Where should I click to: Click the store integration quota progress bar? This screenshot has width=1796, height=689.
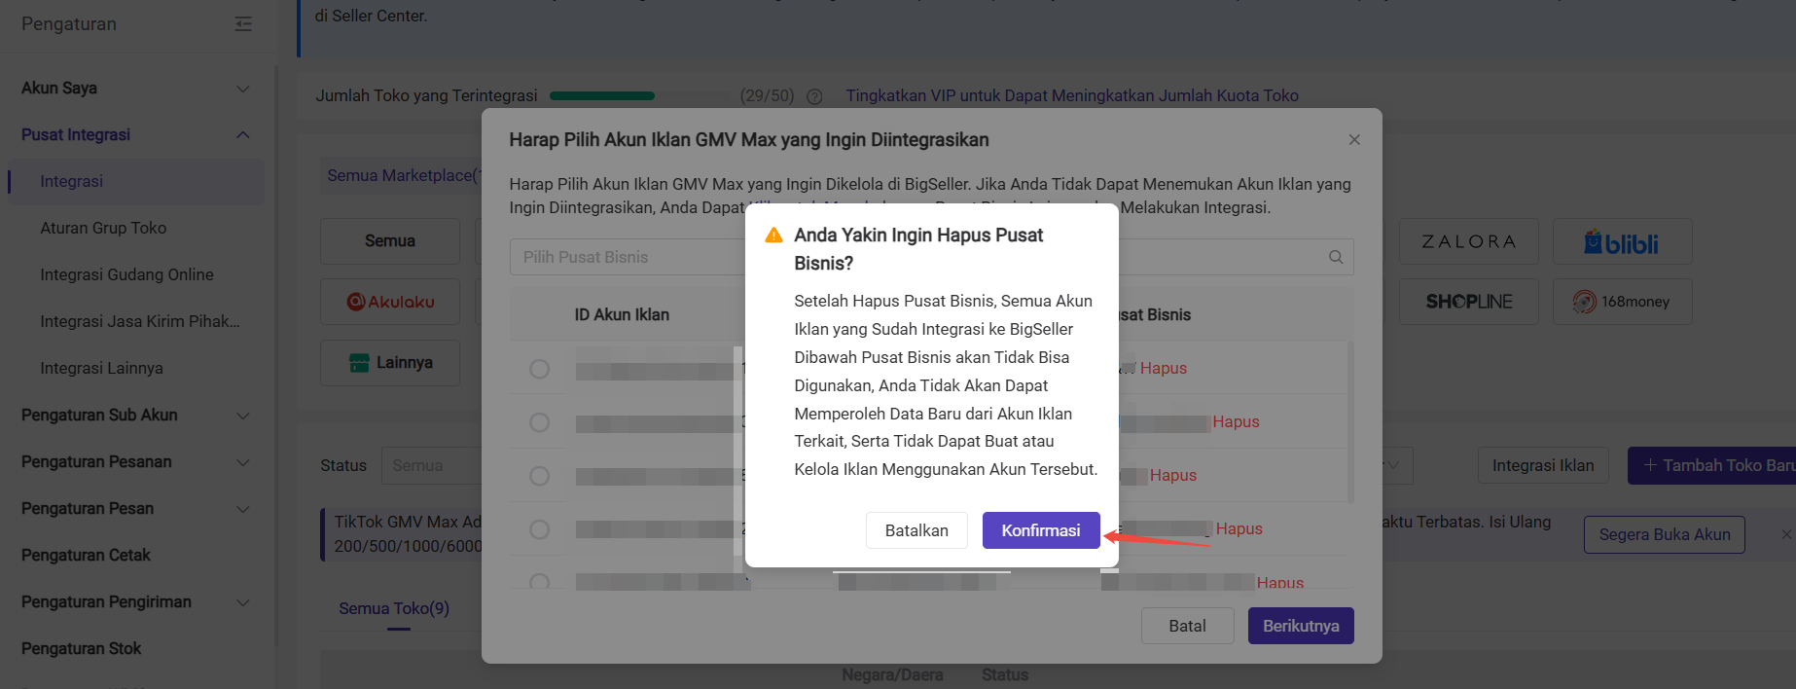[x=602, y=96]
